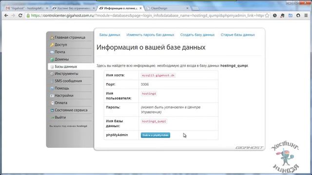Click the heading "Информация о вашей базе данных"
Viewport: 312px width, 175px height.
point(151,48)
